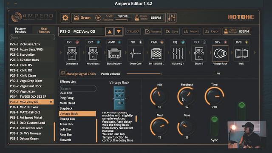272x153 pixels.
Task: Click the drum Volume slider
Action: (123, 20)
